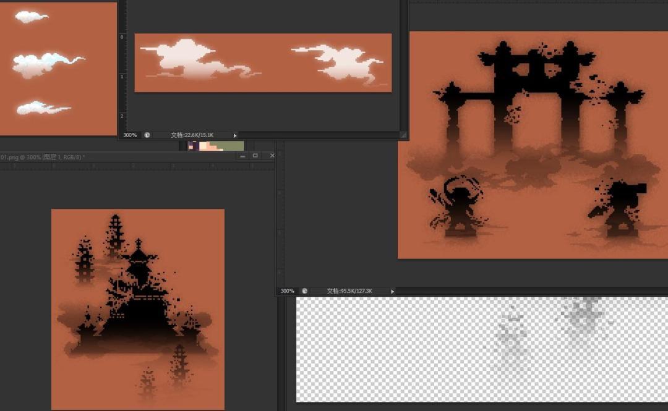The width and height of the screenshot is (668, 411).
Task: Click the 300% zoom field in cloud window
Action: coord(130,135)
